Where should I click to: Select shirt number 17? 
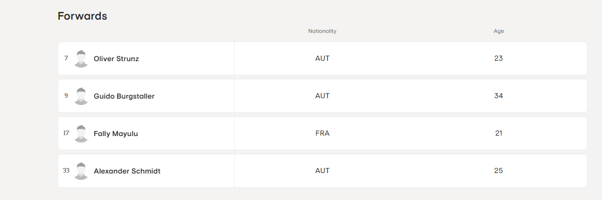66,133
